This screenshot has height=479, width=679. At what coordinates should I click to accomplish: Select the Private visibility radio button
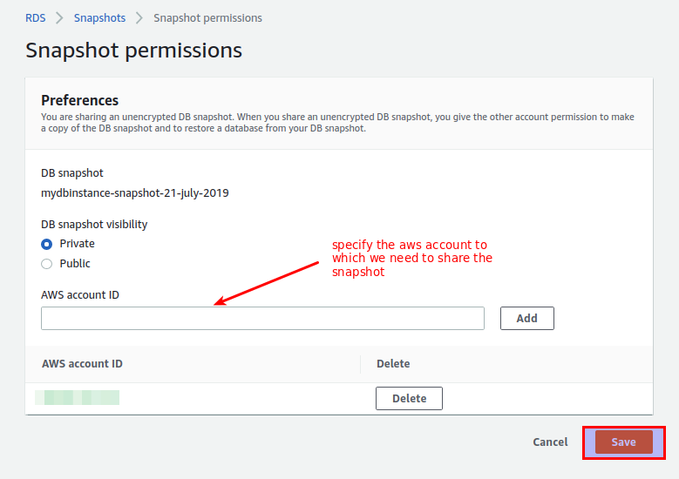(47, 244)
